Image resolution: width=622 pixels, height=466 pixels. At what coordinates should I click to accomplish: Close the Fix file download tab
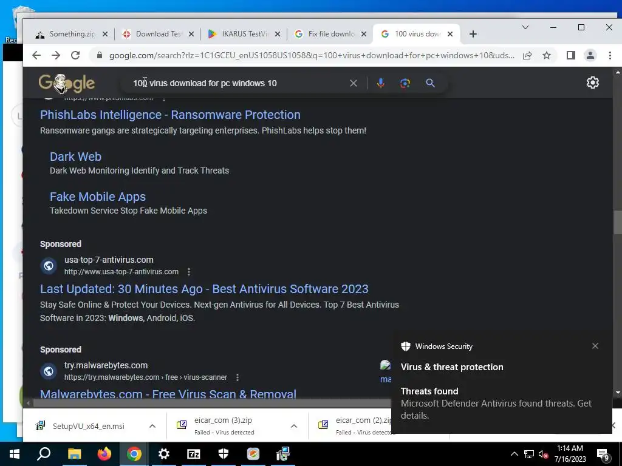coord(364,34)
